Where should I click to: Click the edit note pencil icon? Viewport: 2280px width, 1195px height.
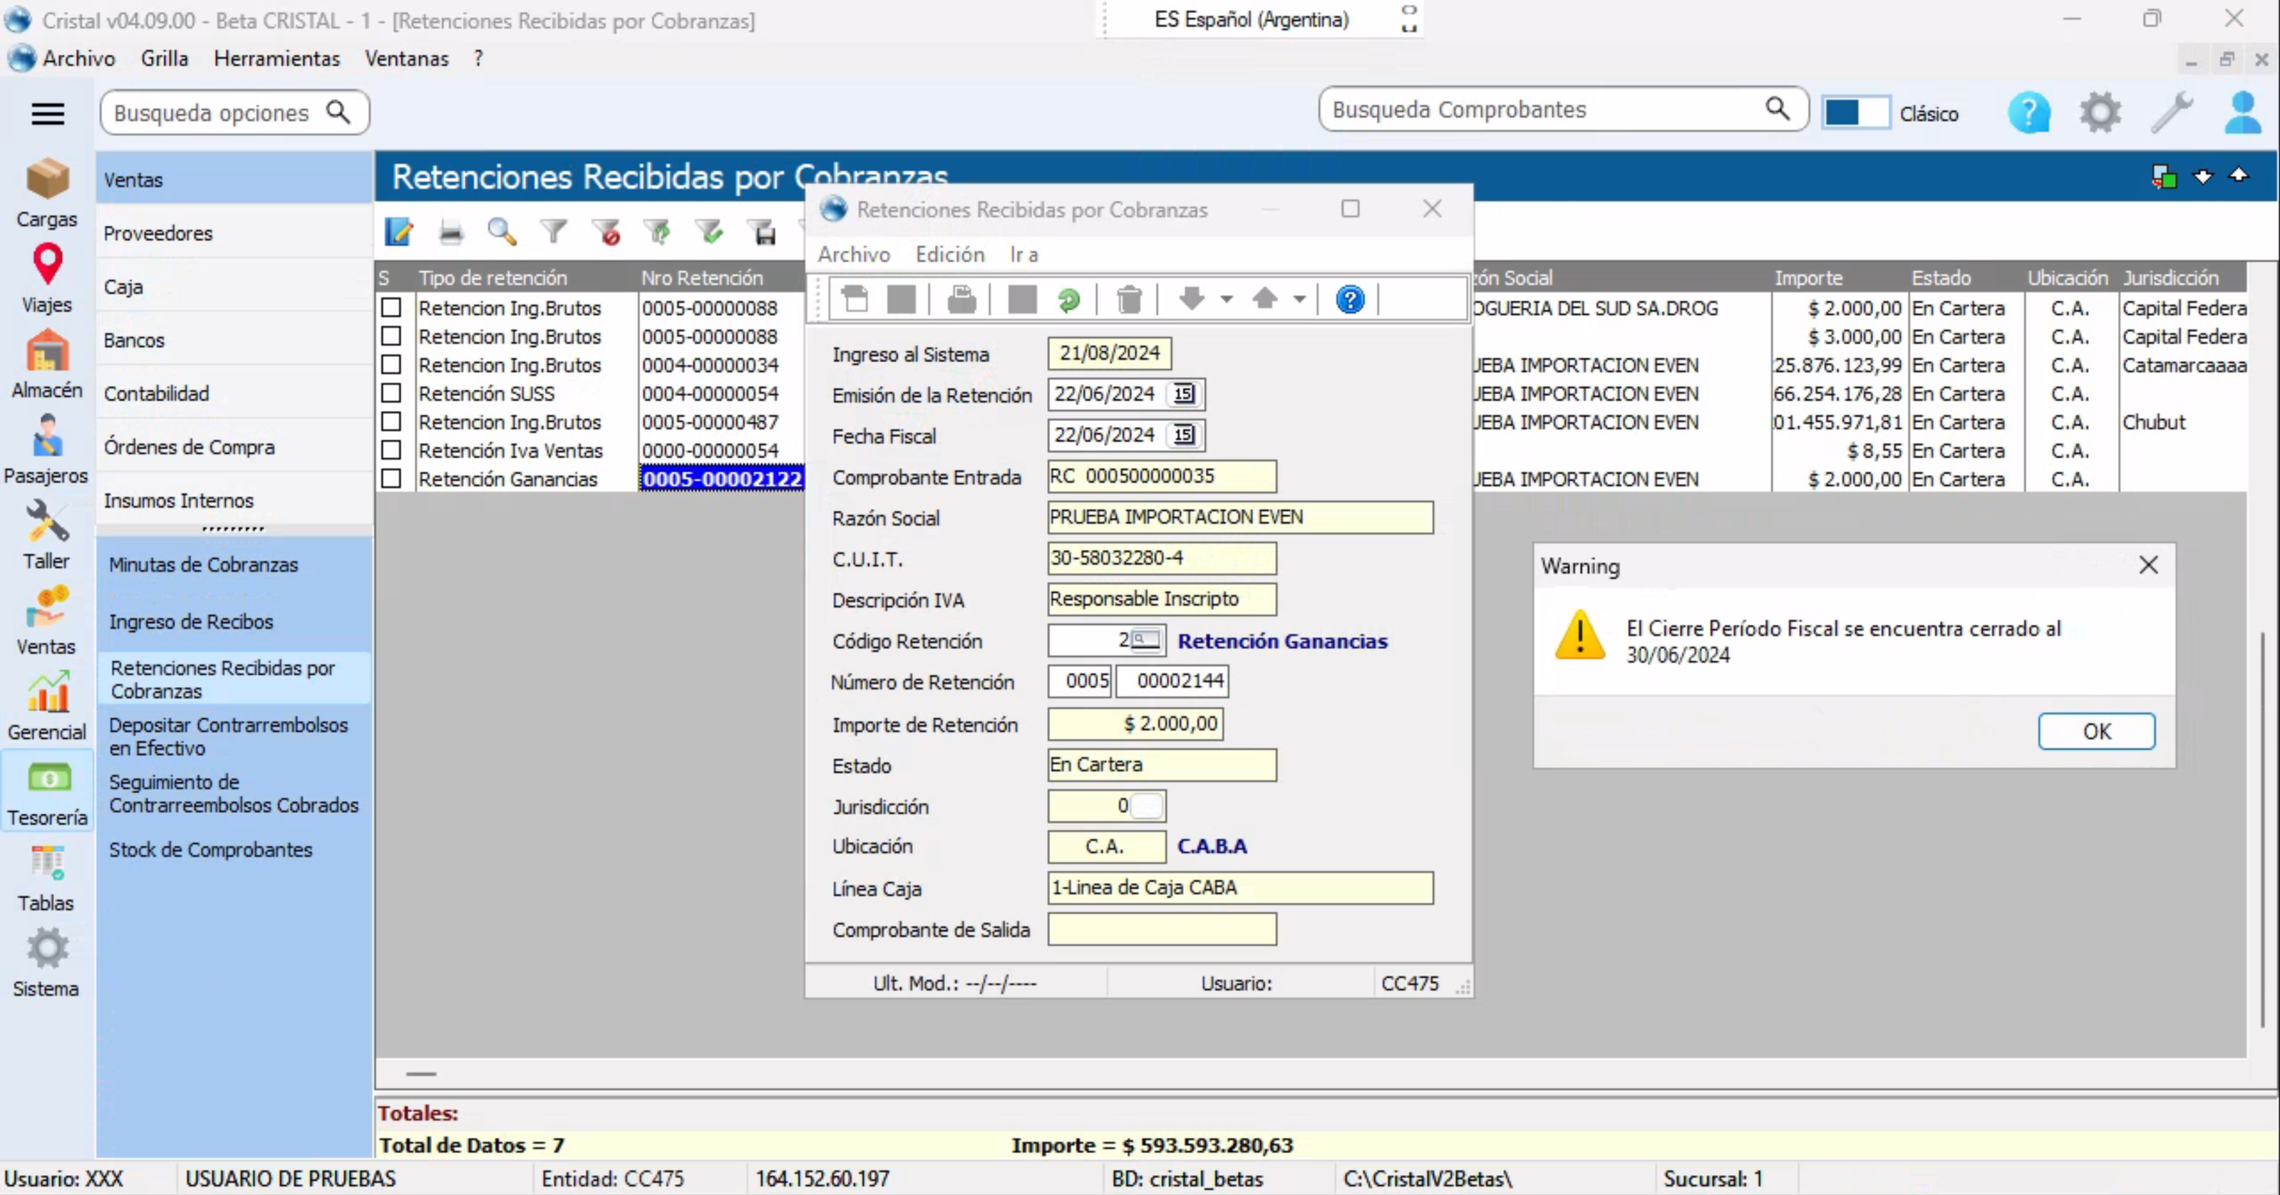398,233
